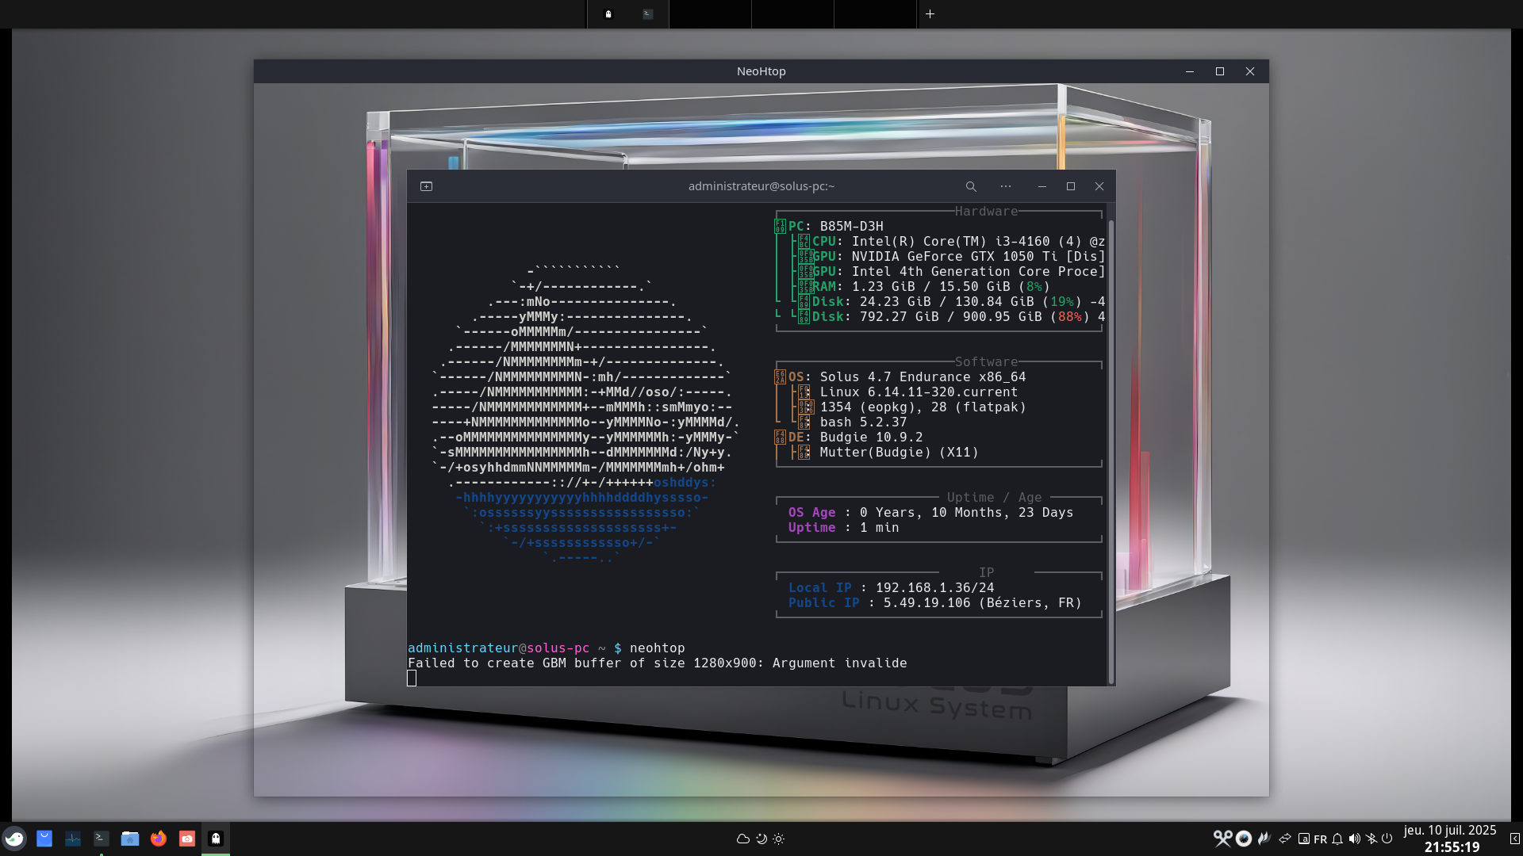Screen dimensions: 1523x856
Task: Open the Budgie menu launcher
Action: point(14,839)
